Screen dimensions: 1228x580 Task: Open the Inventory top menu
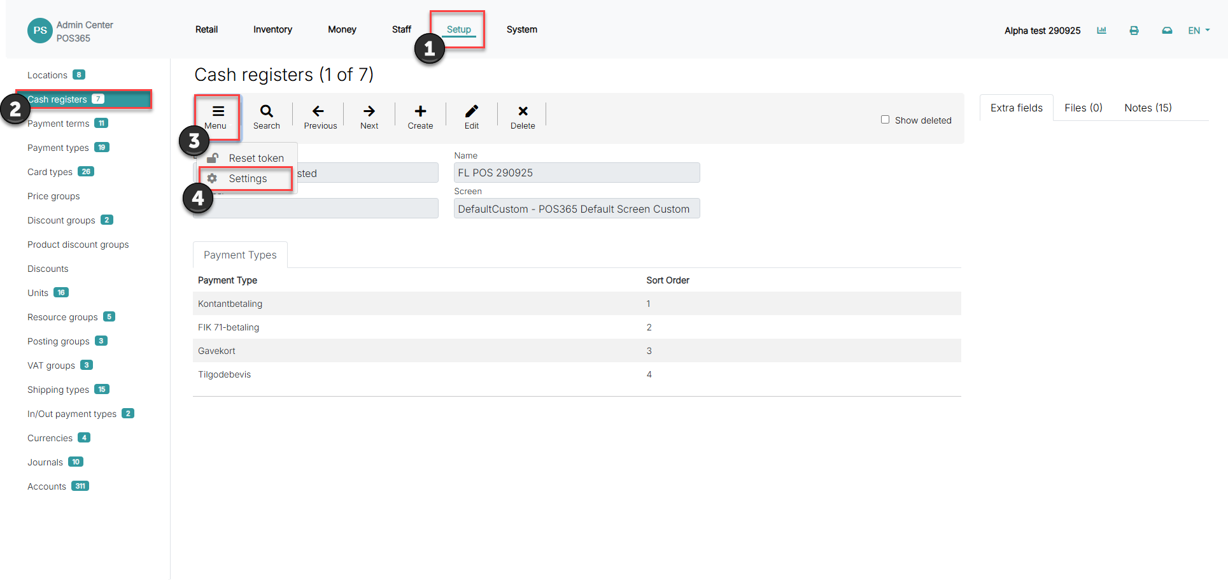272,29
